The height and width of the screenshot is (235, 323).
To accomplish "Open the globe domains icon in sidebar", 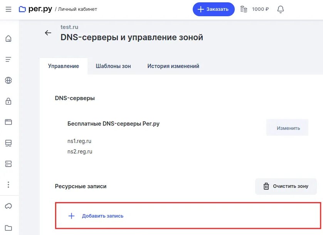I will (8, 80).
